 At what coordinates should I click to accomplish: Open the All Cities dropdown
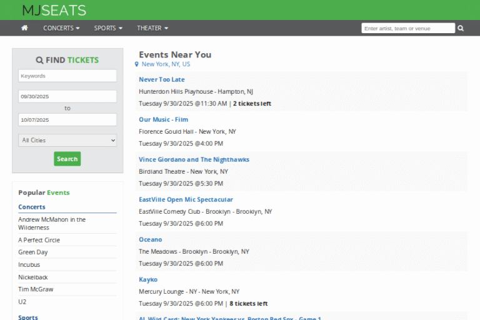[67, 141]
